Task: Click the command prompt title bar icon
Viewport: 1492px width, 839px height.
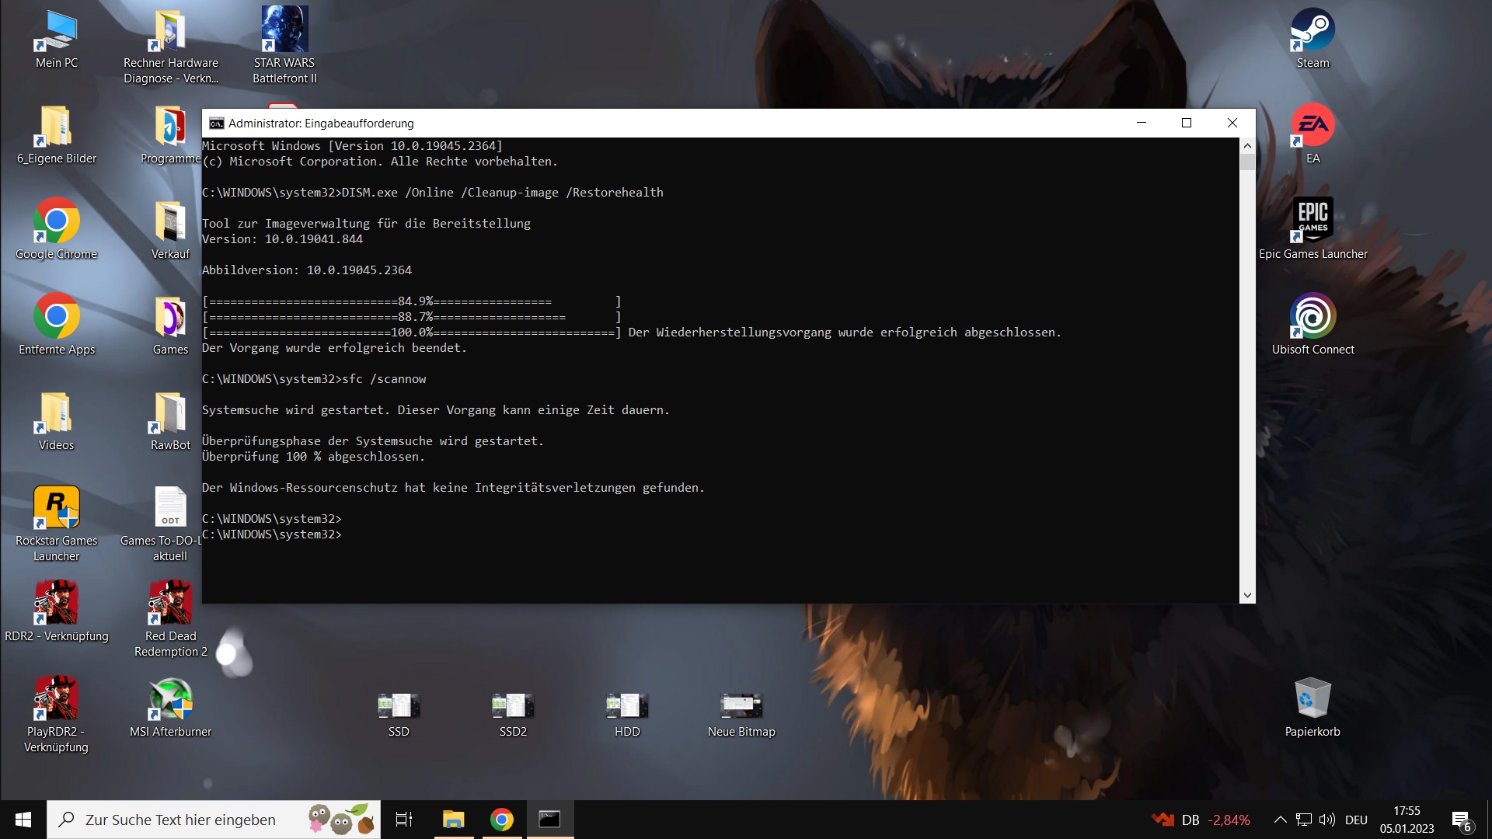Action: coord(217,124)
